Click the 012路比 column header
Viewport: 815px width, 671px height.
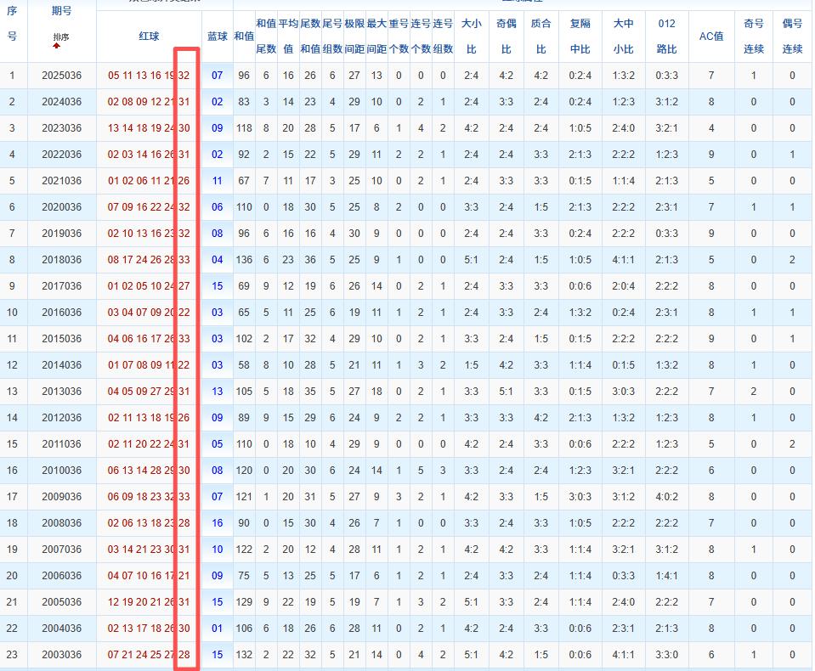667,37
